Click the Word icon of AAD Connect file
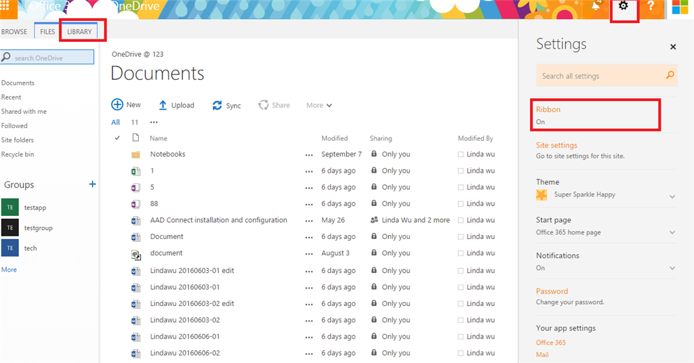 click(x=136, y=220)
